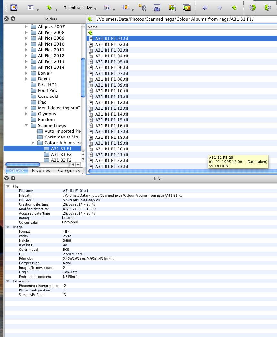Open the thumbnail labels dropdown arrow

click(x=114, y=10)
